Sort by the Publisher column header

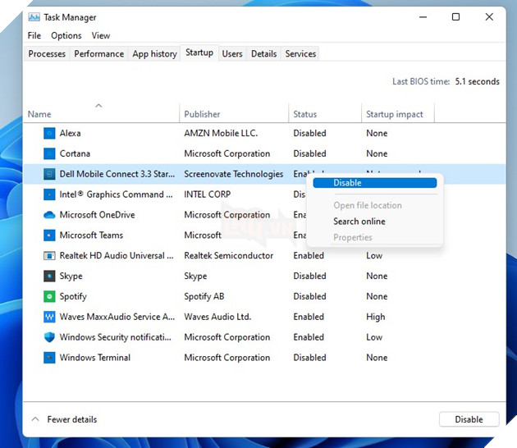click(x=202, y=114)
